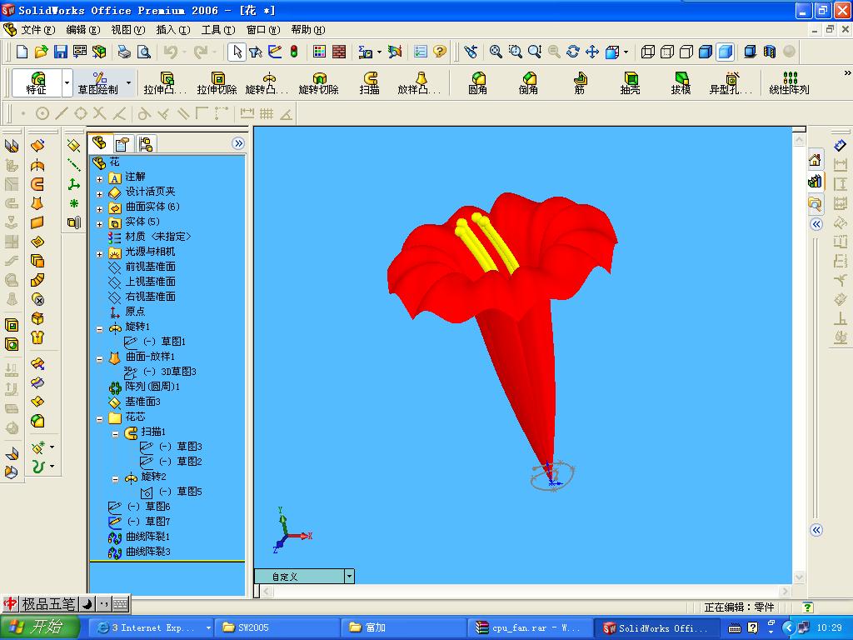Select the 前视基准面 plane
Image resolution: width=853 pixels, height=640 pixels.
click(142, 267)
